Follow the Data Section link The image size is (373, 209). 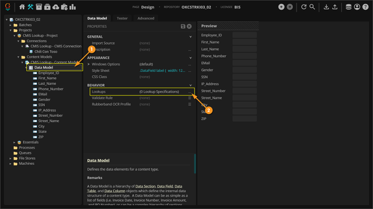pyautogui.click(x=145, y=186)
